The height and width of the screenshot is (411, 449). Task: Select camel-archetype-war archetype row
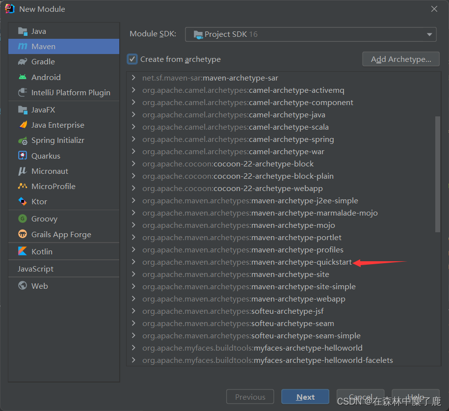(284, 152)
